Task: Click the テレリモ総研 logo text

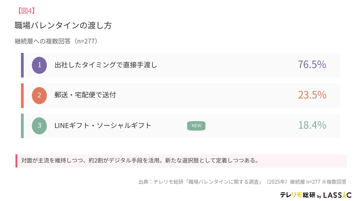Action: click(x=298, y=195)
